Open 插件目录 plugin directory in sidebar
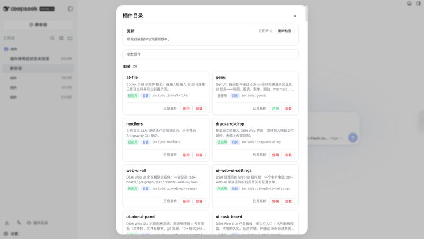Image resolution: width=424 pixels, height=239 pixels. coord(37,223)
